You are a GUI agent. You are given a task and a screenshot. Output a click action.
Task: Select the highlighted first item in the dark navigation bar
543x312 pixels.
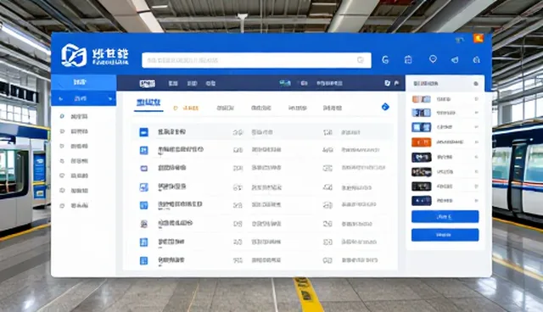147,83
